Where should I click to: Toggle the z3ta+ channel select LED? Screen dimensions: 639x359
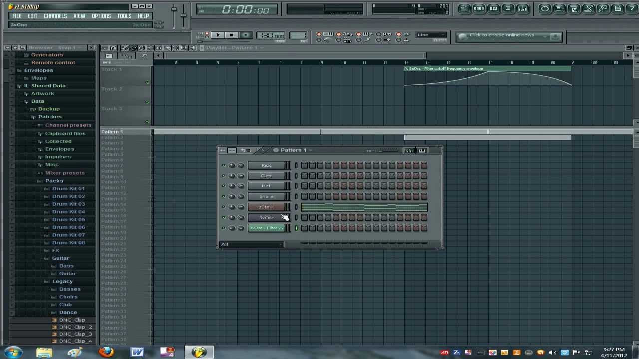pos(296,207)
